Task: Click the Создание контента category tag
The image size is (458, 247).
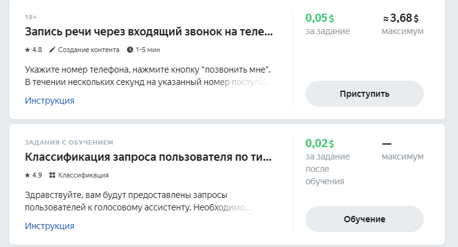Action: [88, 50]
